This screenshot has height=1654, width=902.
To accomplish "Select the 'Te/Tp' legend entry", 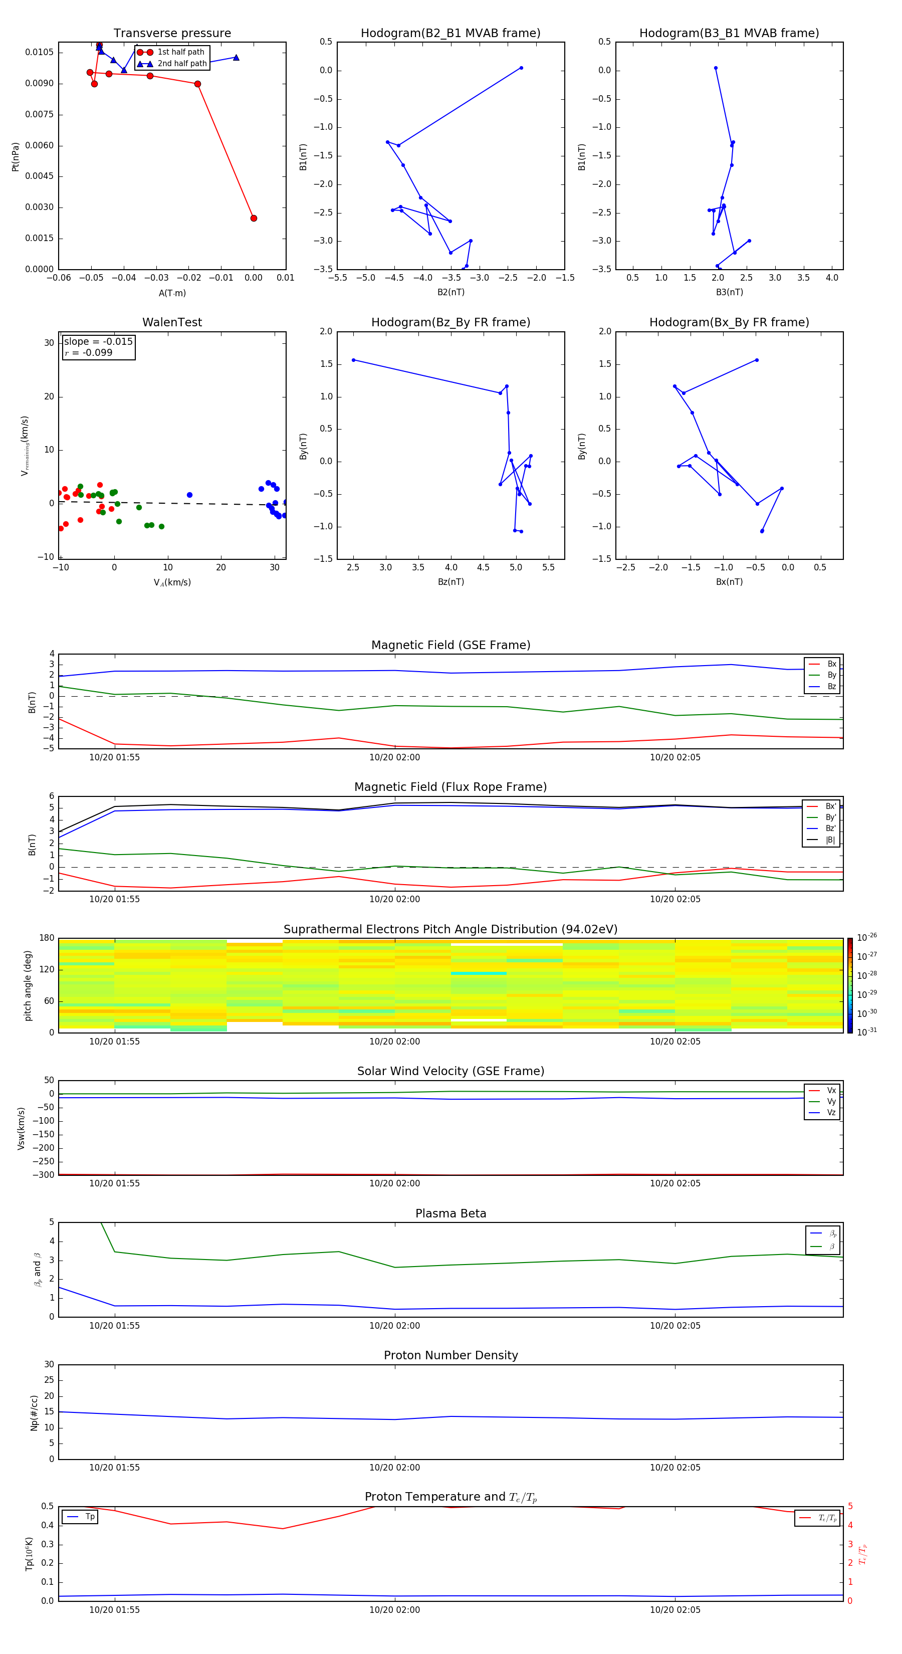I will tap(818, 1518).
